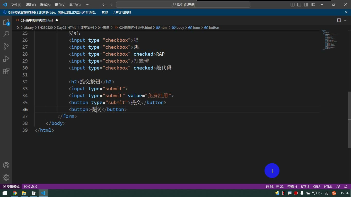The height and width of the screenshot is (197, 351).
Task: Go back with the navigation arrow
Action: [104, 5]
